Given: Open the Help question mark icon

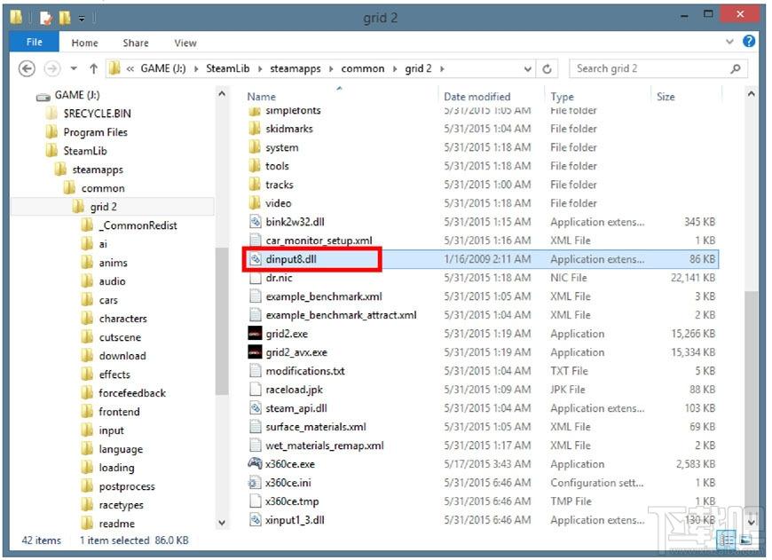Looking at the screenshot, I should [749, 42].
